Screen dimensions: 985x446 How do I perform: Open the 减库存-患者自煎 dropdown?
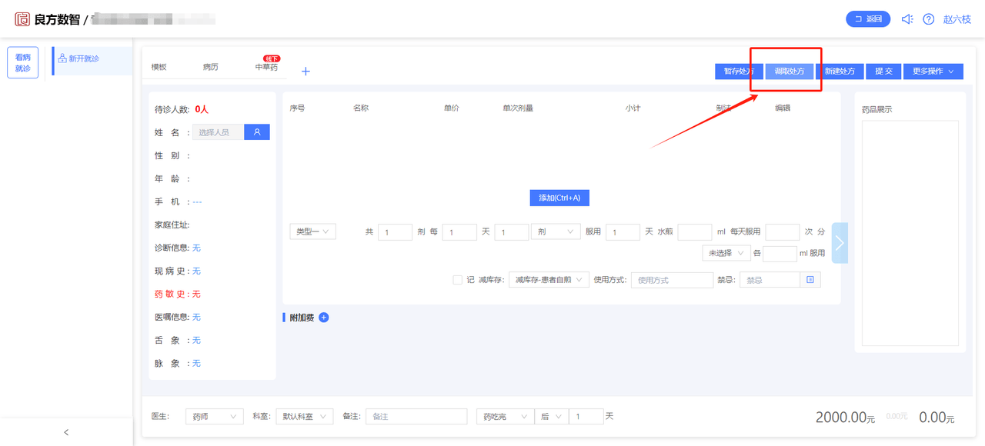click(x=549, y=280)
